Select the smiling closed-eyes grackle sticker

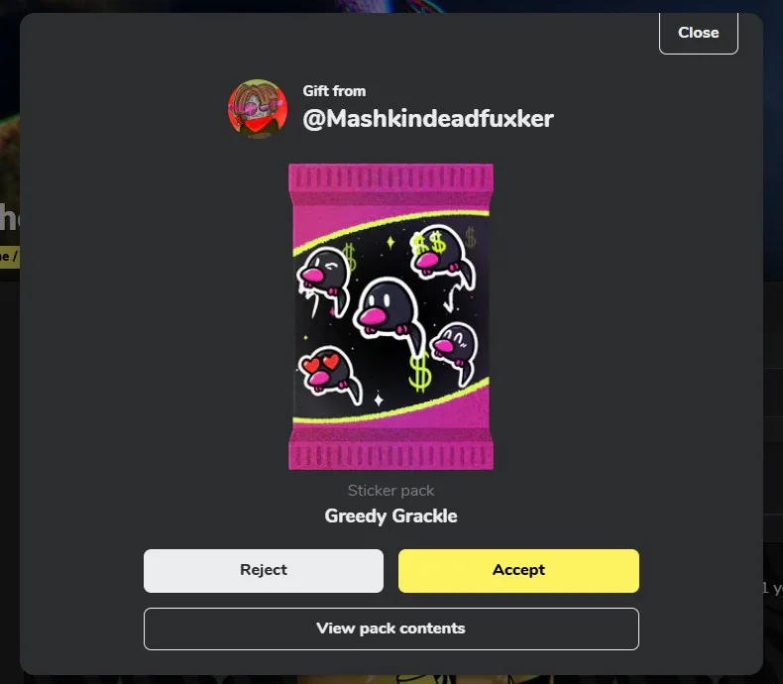click(455, 352)
